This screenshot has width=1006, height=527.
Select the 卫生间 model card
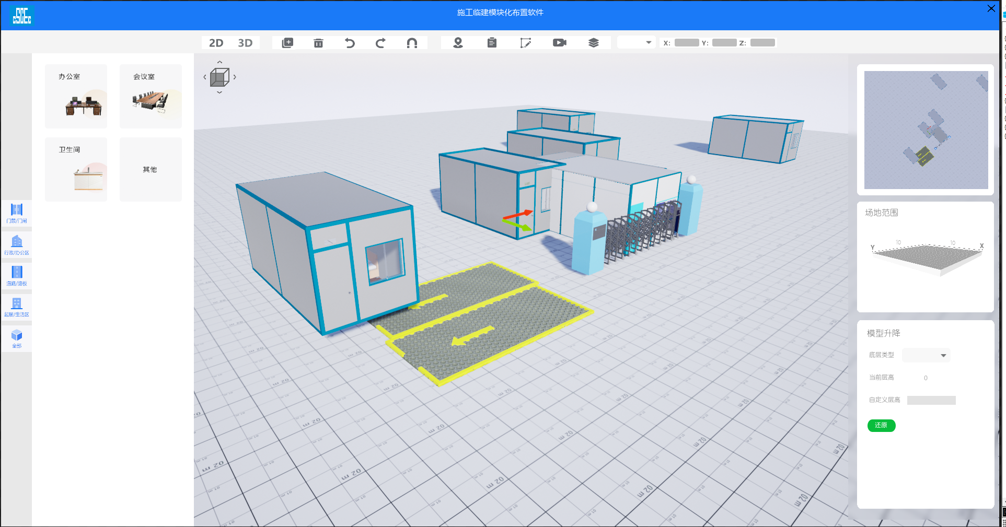76,169
